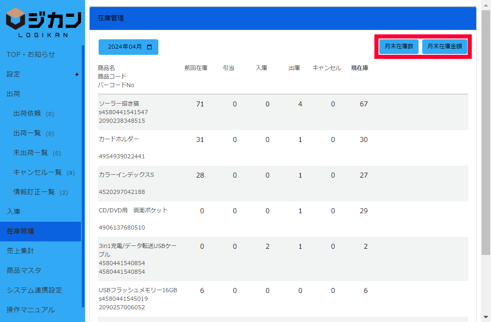Open 情報訂正一覧 in the sidebar

click(x=34, y=192)
